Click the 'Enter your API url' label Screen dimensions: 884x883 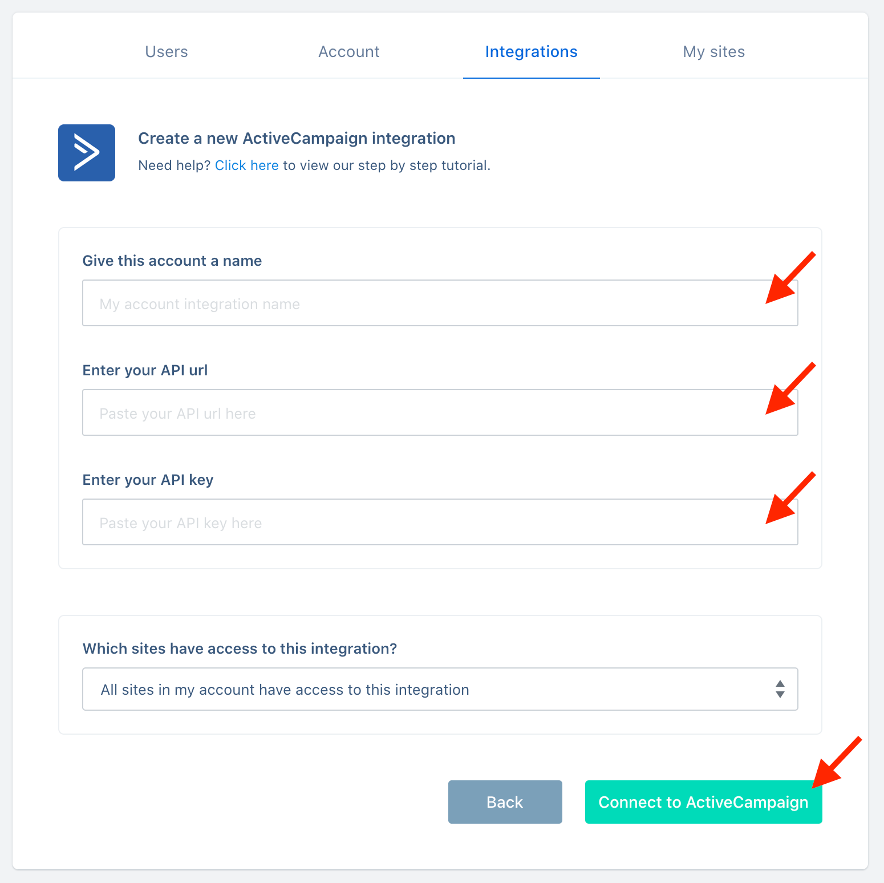[145, 370]
